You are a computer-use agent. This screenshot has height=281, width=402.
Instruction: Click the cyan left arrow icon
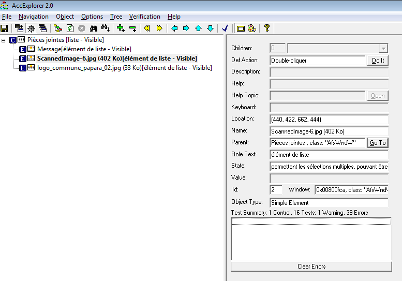tap(174, 28)
